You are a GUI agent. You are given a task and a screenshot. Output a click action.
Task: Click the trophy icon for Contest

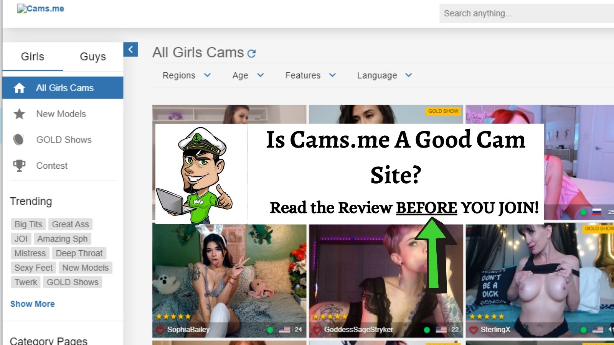coord(19,166)
